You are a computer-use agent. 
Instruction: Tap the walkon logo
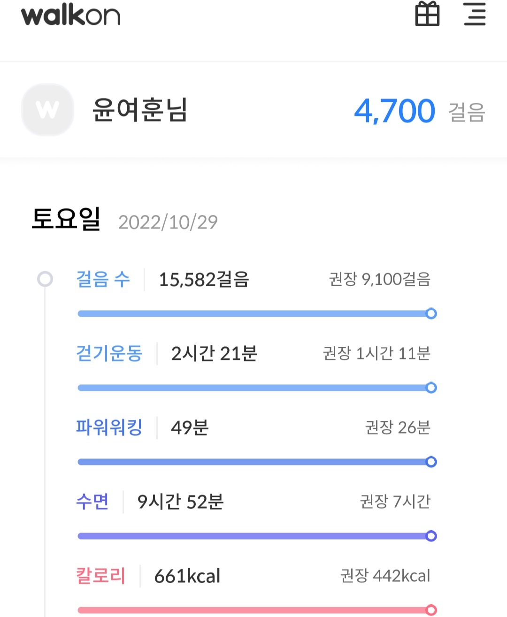[x=71, y=15]
